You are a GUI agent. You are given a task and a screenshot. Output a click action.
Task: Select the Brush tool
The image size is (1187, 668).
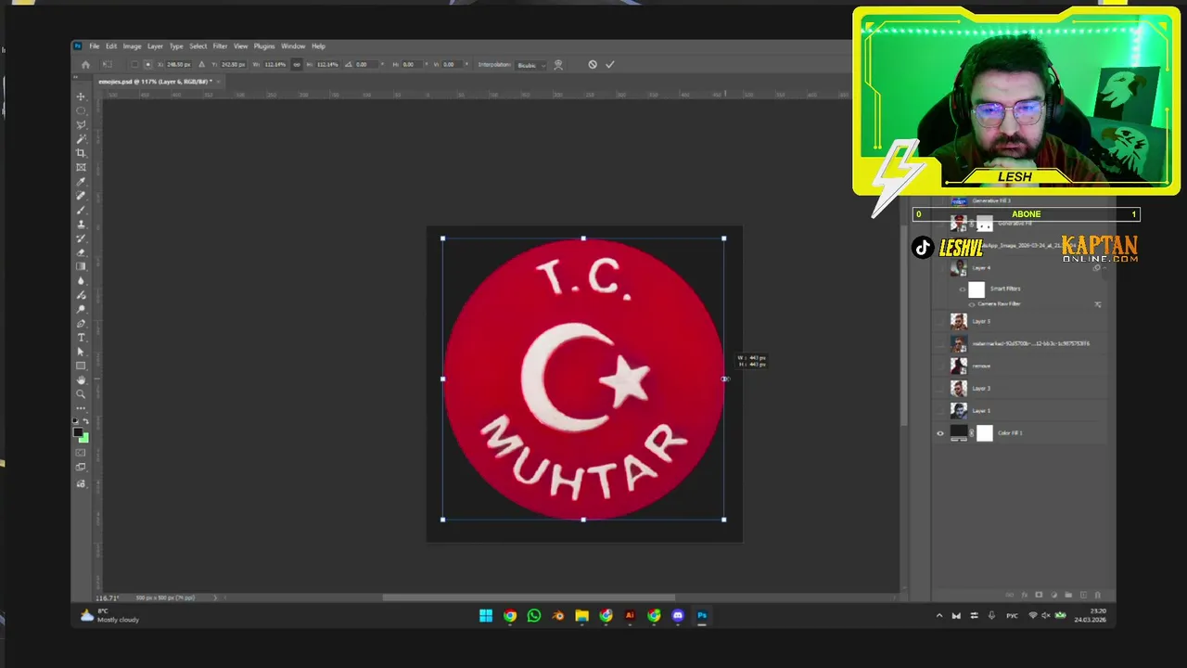click(x=81, y=210)
